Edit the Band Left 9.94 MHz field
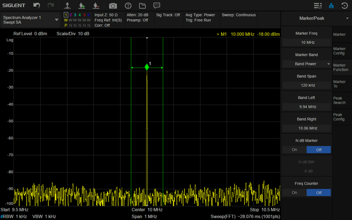Viewport: 352px width, 220px height. click(x=306, y=107)
